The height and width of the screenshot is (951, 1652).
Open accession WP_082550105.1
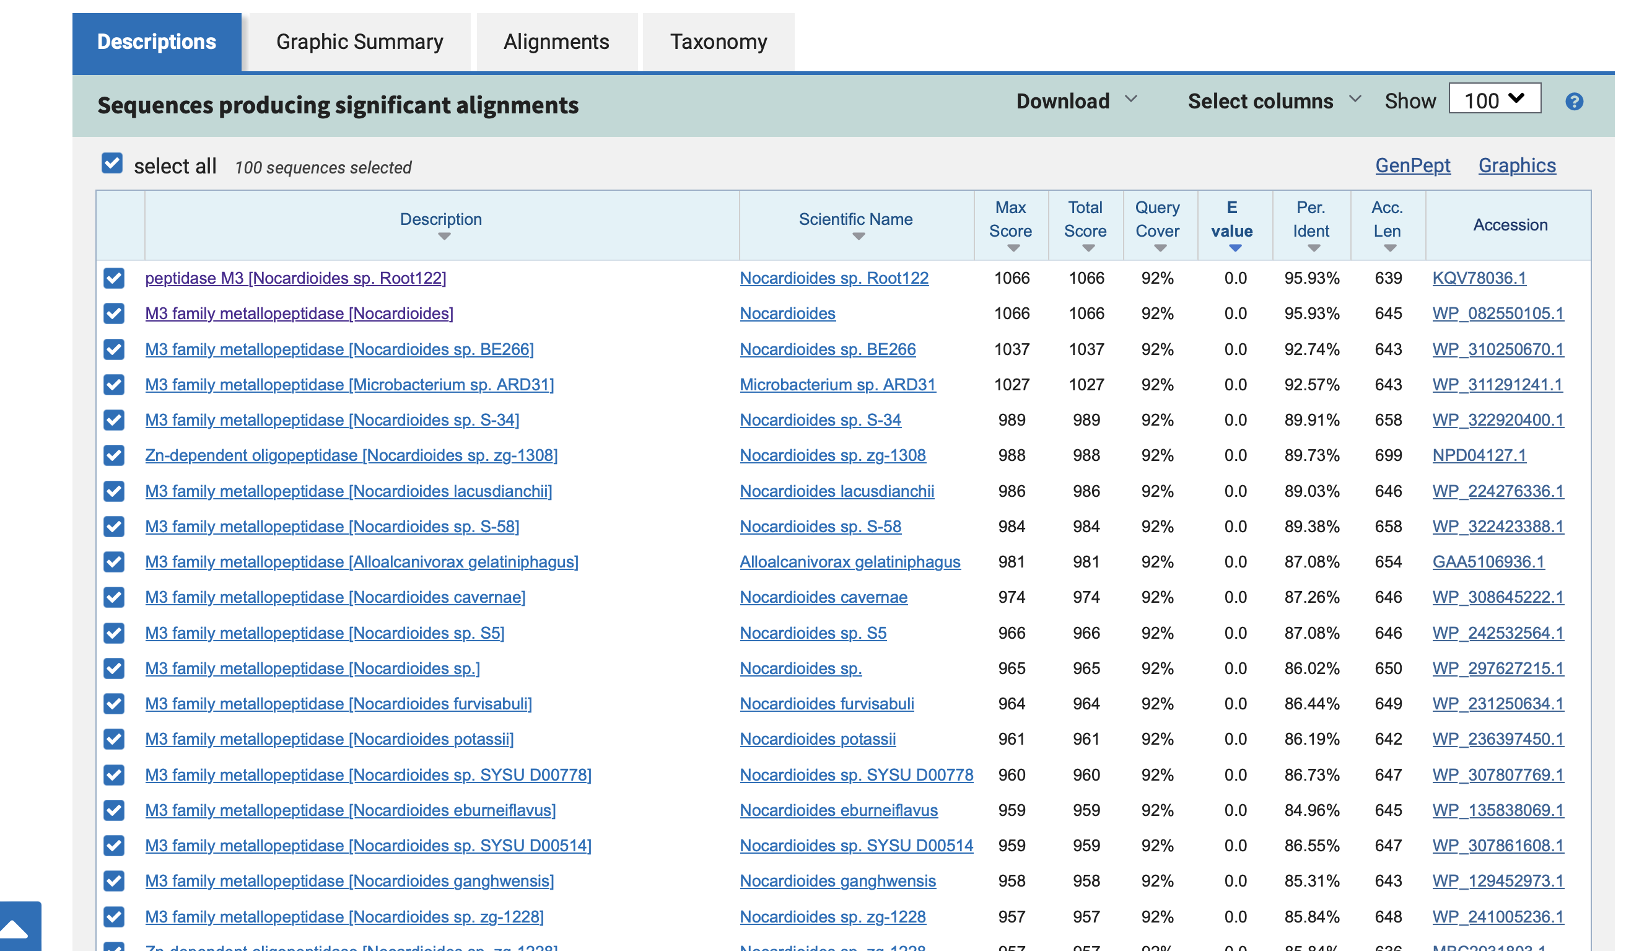pyautogui.click(x=1498, y=313)
